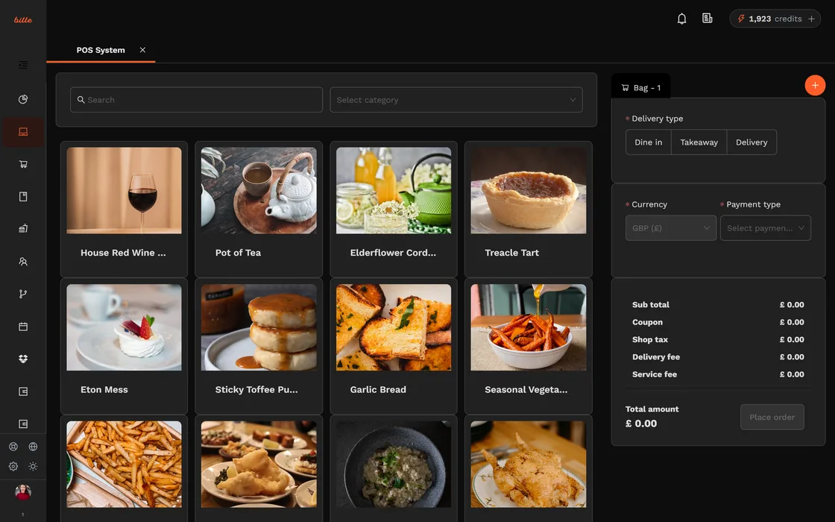Open the users icon in sidebar

click(23, 262)
